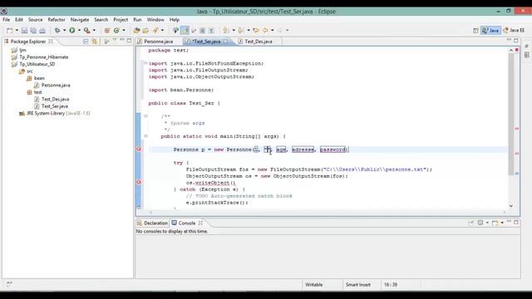532x299 pixels.
Task: Open the Project menu
Action: pyautogui.click(x=121, y=20)
